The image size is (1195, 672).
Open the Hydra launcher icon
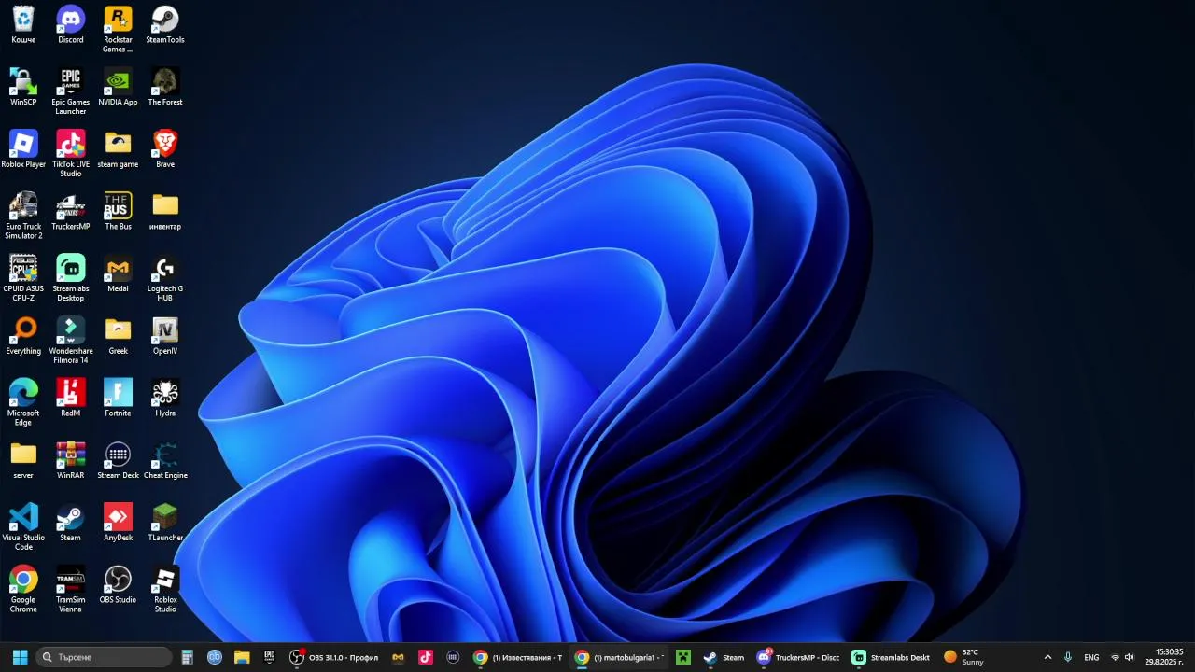[x=165, y=399]
